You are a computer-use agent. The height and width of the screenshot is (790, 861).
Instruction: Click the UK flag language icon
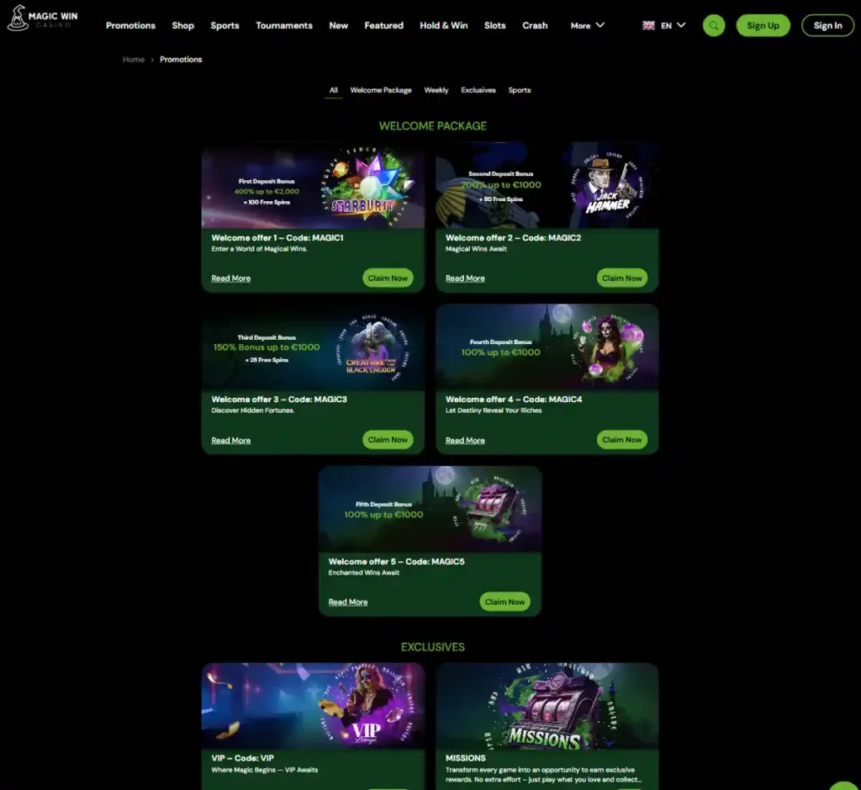647,25
